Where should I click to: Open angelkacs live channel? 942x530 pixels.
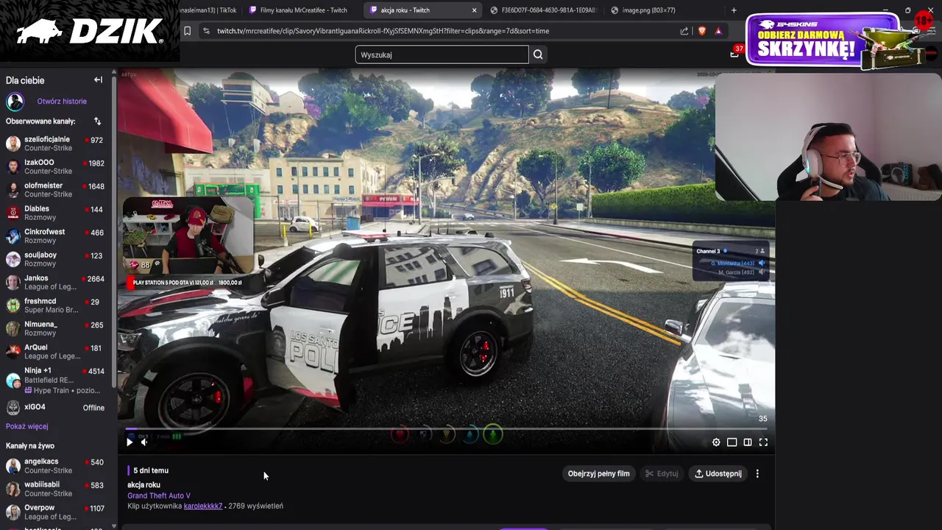pos(56,466)
